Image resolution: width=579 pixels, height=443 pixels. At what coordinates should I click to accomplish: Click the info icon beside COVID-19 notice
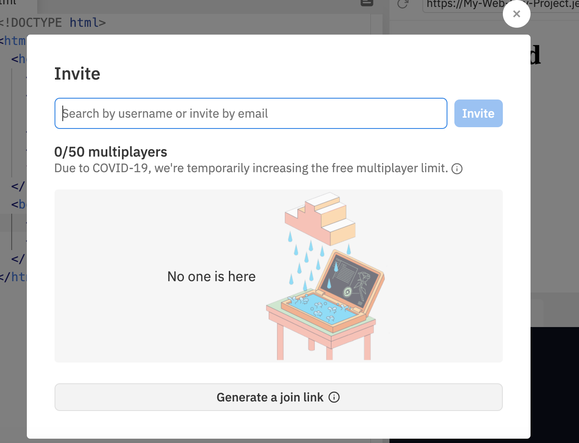[x=457, y=169]
